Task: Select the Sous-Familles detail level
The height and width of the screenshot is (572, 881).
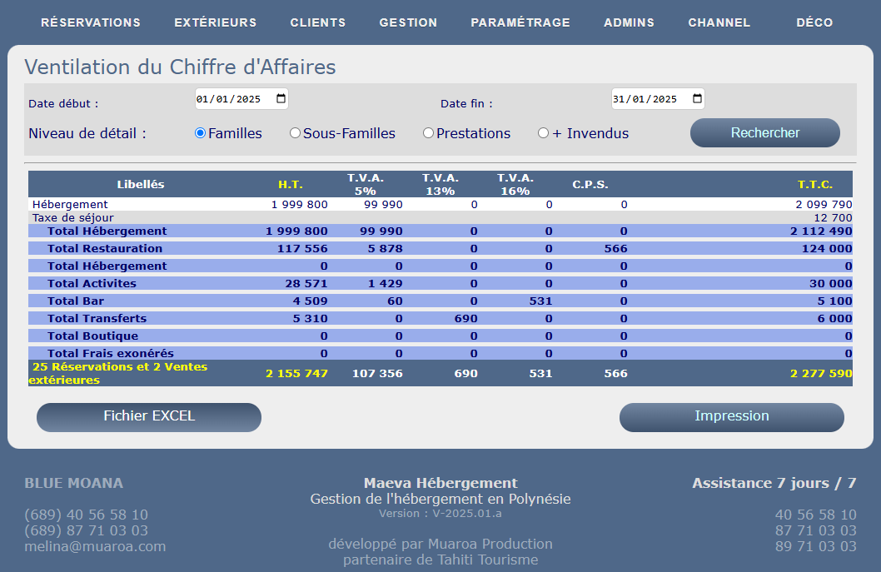Action: [294, 132]
